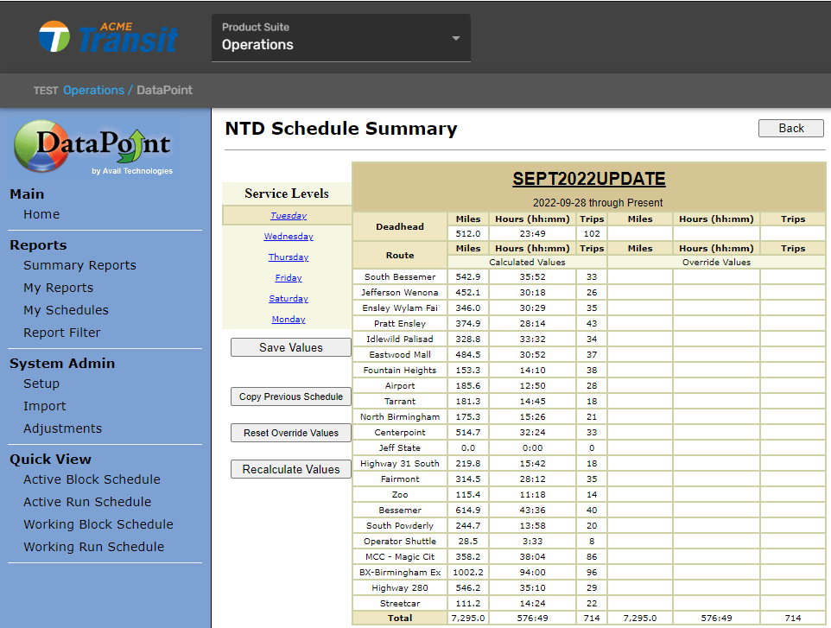This screenshot has height=628, width=831.
Task: Click Zoo hours value 11:18
Action: click(533, 494)
